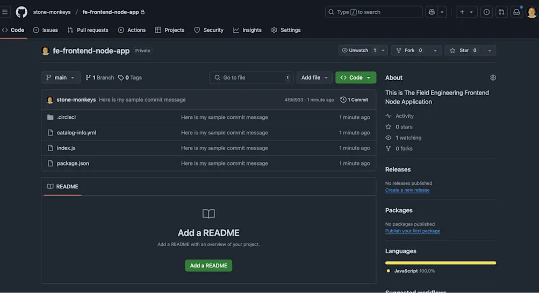Click the fork icon beside 0 forks

389,148
